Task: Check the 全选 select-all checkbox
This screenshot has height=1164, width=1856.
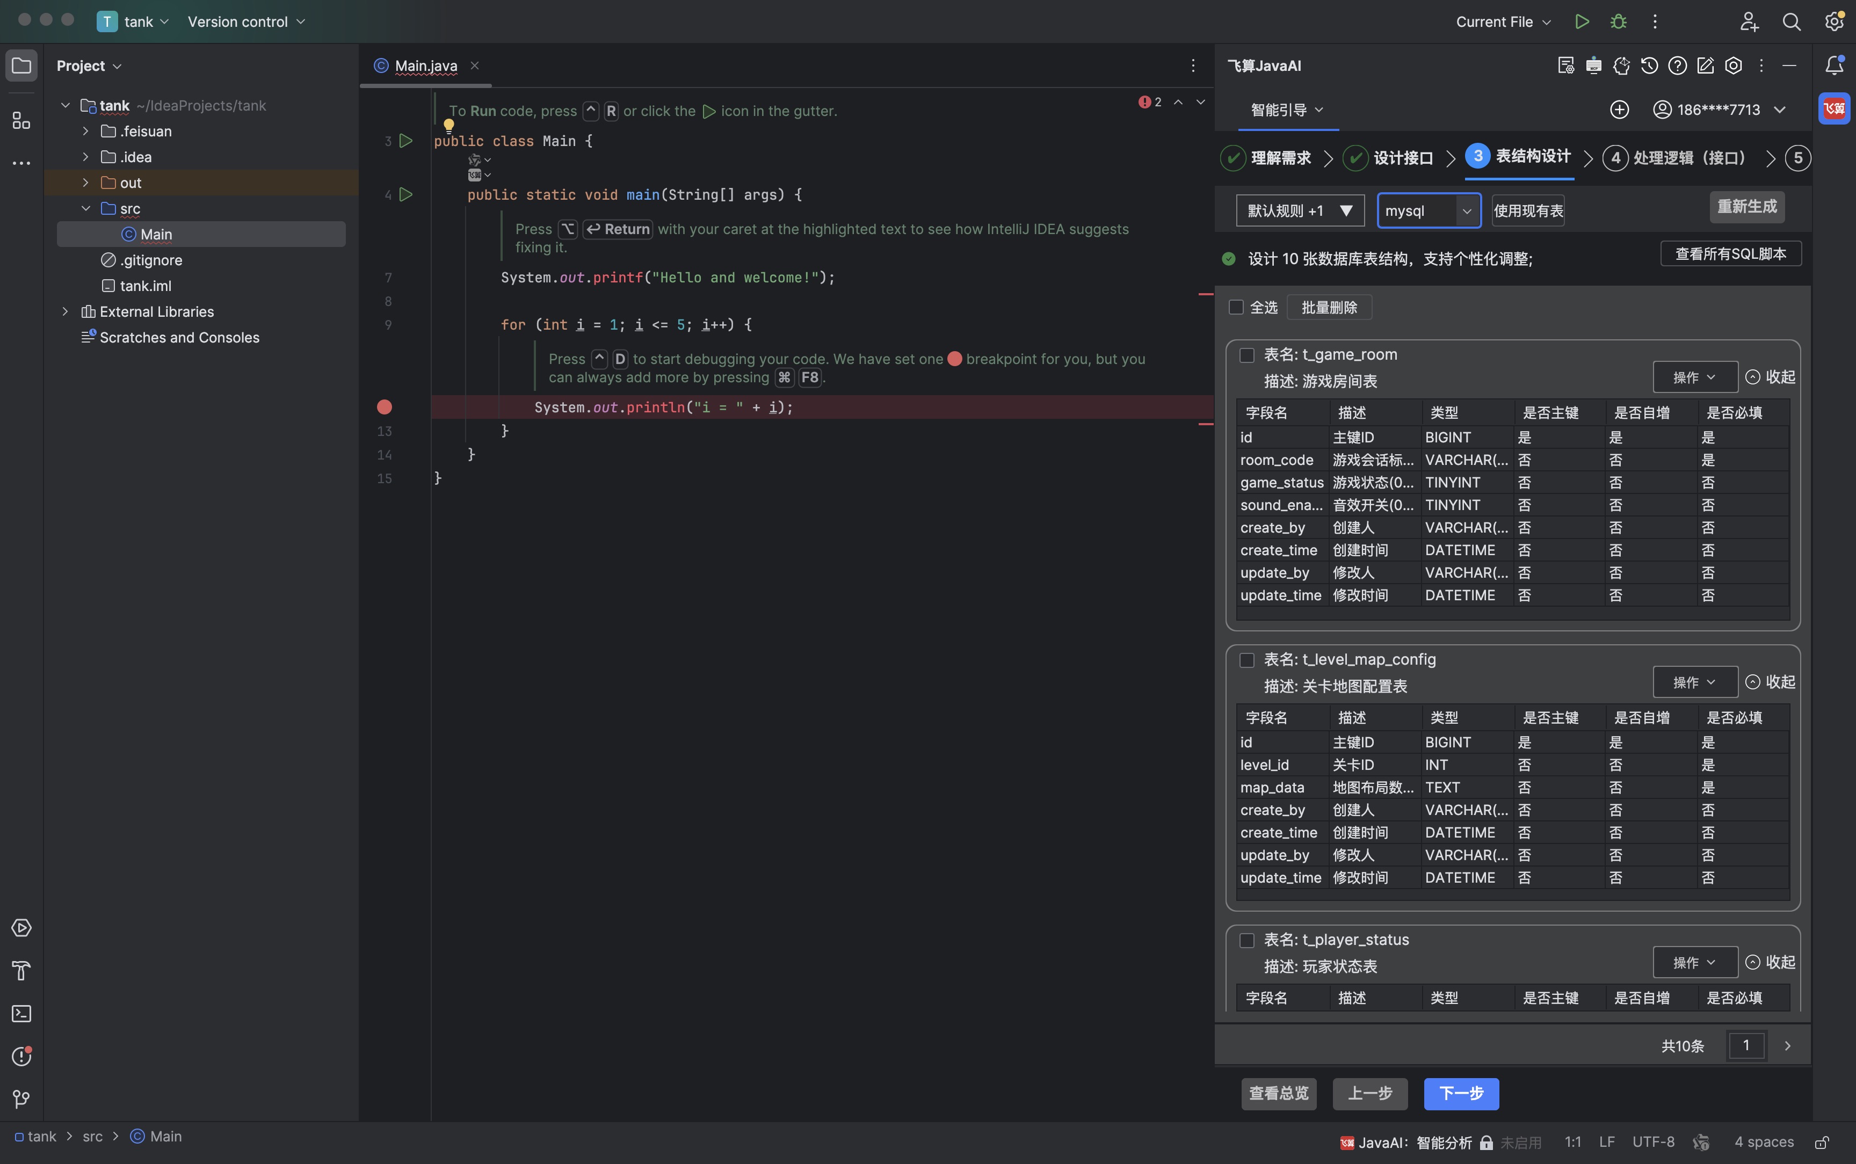Action: pyautogui.click(x=1236, y=307)
